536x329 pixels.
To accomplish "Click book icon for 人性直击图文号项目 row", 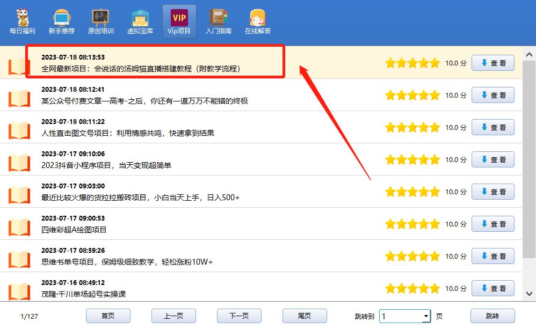I will [19, 130].
